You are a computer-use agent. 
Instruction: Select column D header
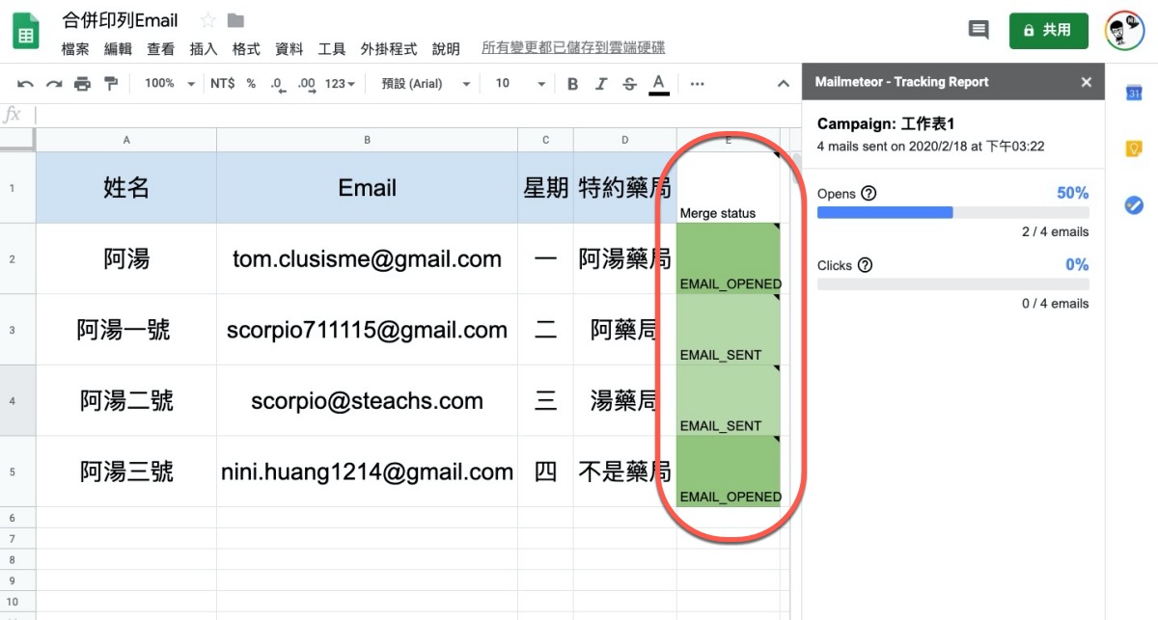pos(624,140)
